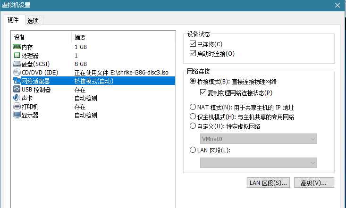This screenshot has width=346, height=208.
Task: Toggle the 已连接(C) checkbox
Action: click(x=193, y=44)
